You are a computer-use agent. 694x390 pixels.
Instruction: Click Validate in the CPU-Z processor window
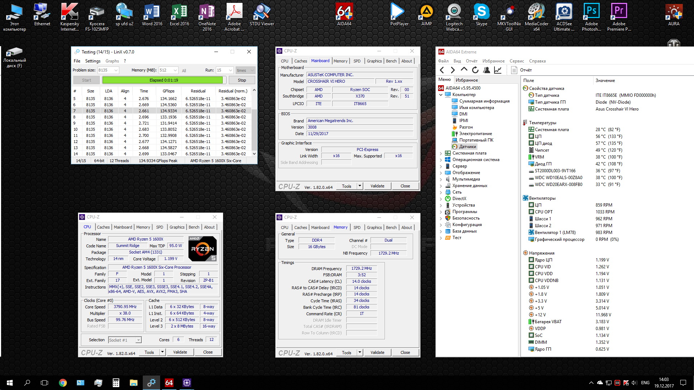(x=180, y=352)
